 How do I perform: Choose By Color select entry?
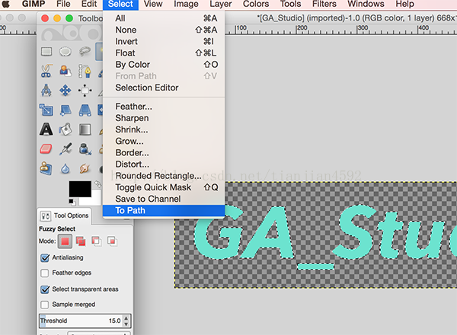click(164, 65)
